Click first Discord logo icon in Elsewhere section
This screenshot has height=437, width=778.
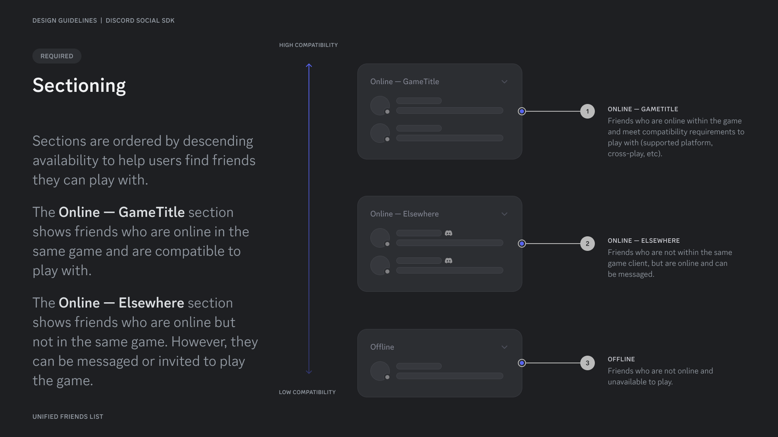449,233
